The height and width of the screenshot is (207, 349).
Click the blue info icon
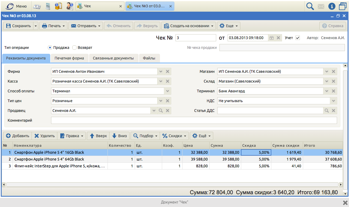(x=332, y=6)
